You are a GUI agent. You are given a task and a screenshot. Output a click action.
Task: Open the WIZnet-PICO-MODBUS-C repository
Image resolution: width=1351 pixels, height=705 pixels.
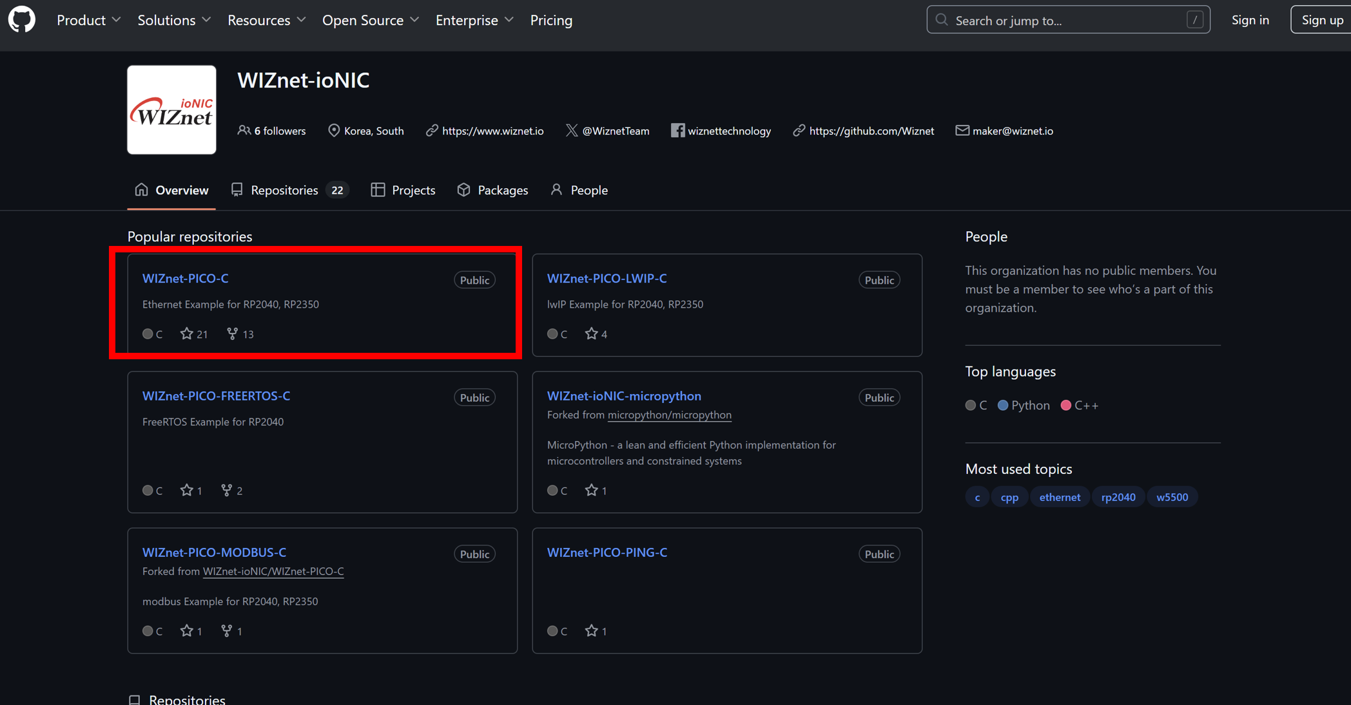click(214, 552)
